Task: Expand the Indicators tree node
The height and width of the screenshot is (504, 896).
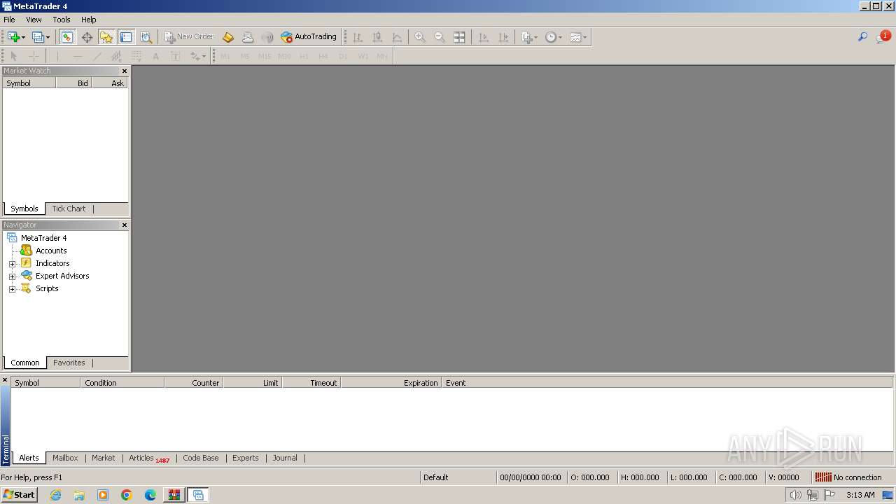Action: [x=12, y=264]
